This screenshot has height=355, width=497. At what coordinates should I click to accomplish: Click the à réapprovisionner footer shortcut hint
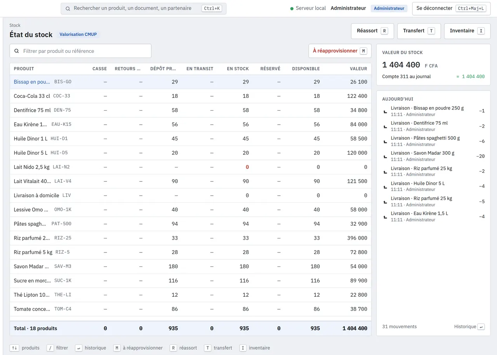tap(138, 348)
